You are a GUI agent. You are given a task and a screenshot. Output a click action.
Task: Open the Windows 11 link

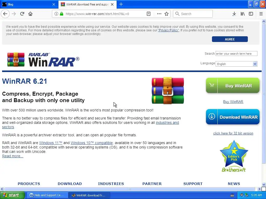coord(51,143)
